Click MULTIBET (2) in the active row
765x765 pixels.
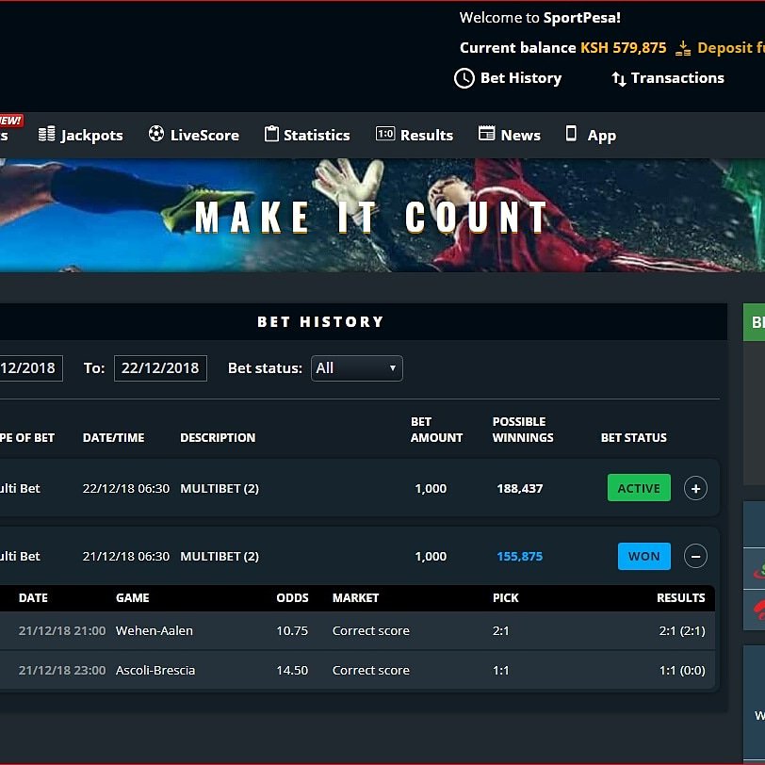click(220, 488)
